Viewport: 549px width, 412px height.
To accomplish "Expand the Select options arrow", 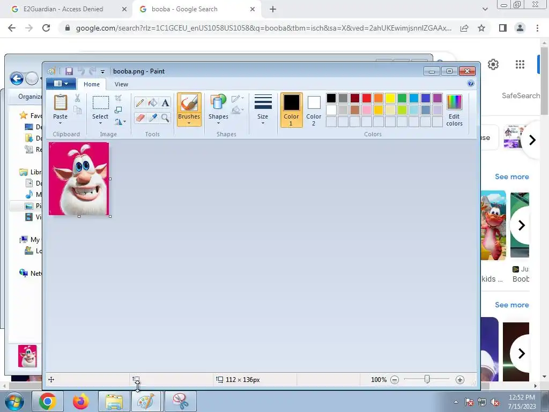I will coord(100,123).
